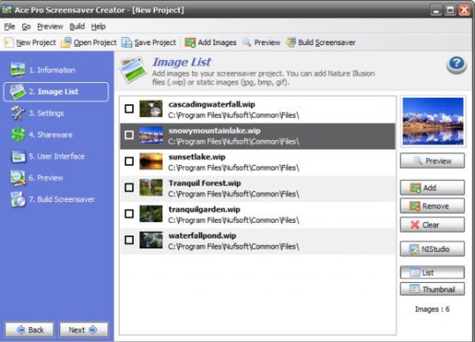
Task: Check the tranquilgarden.wip checkbox
Action: click(x=129, y=214)
